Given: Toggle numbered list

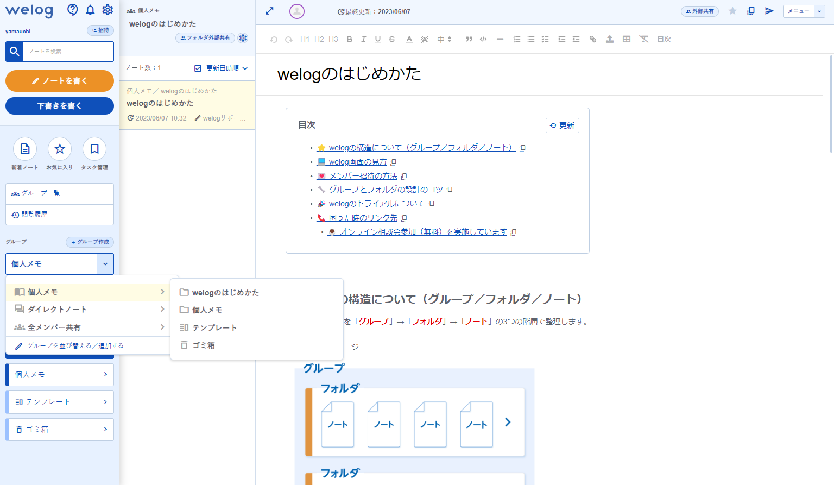Looking at the screenshot, I should (517, 39).
